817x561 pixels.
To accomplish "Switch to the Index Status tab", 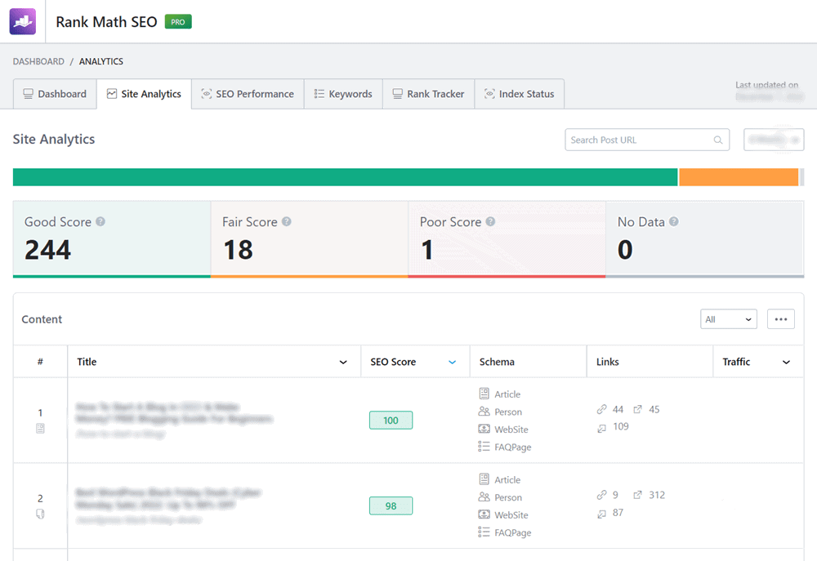I will pyautogui.click(x=519, y=94).
